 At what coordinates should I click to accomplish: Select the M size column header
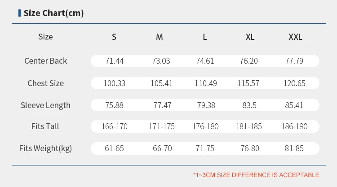(160, 37)
